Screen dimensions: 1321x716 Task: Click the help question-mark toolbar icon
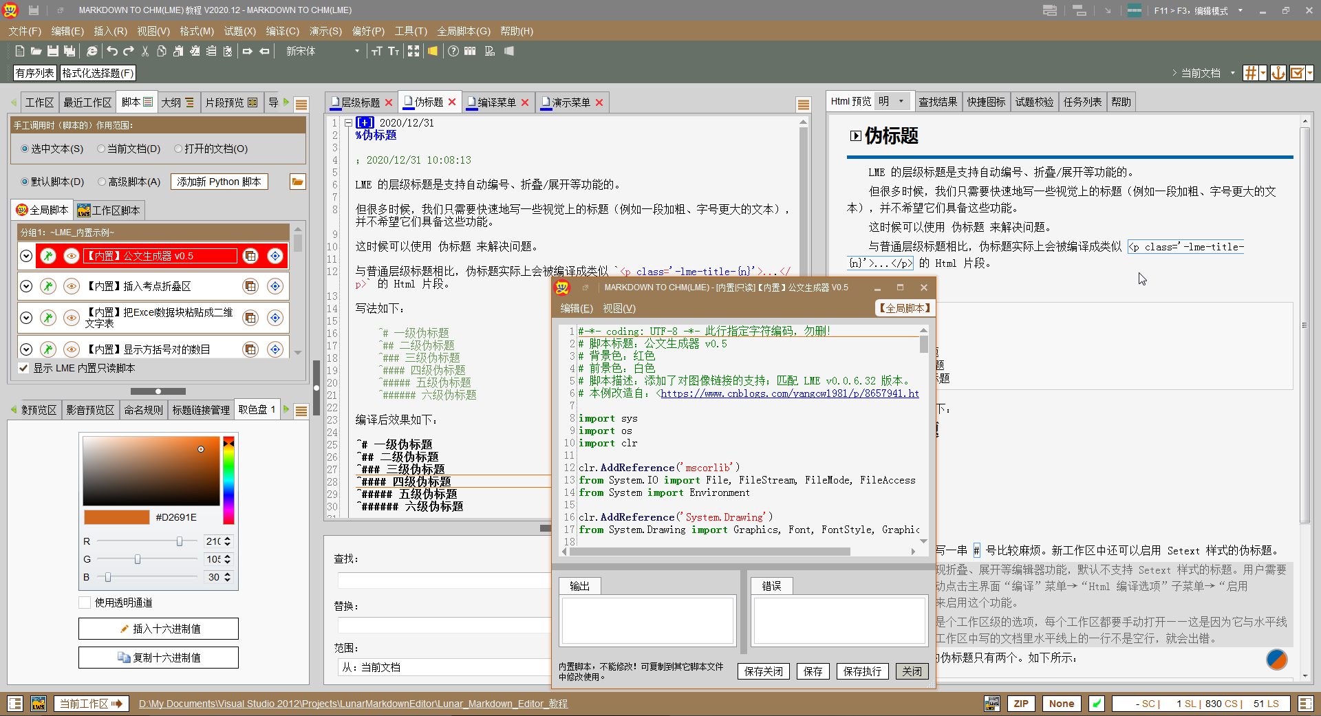(453, 51)
